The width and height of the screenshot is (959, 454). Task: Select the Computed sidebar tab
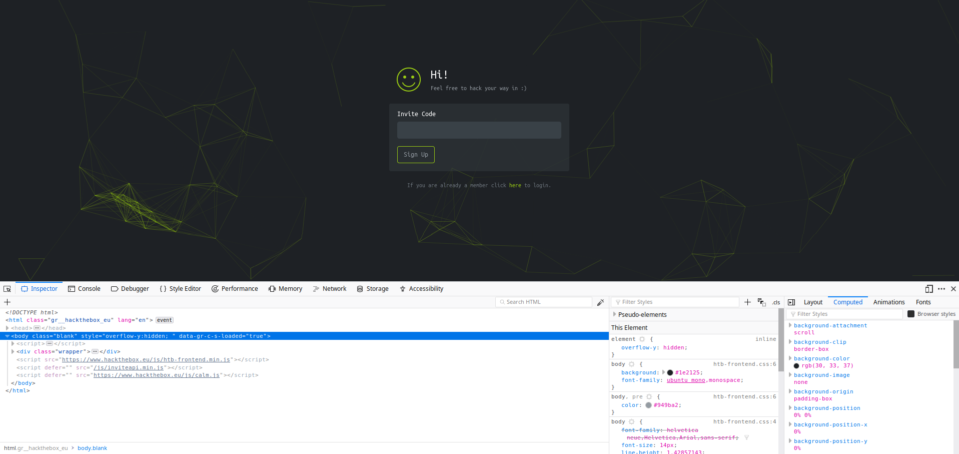[848, 302]
